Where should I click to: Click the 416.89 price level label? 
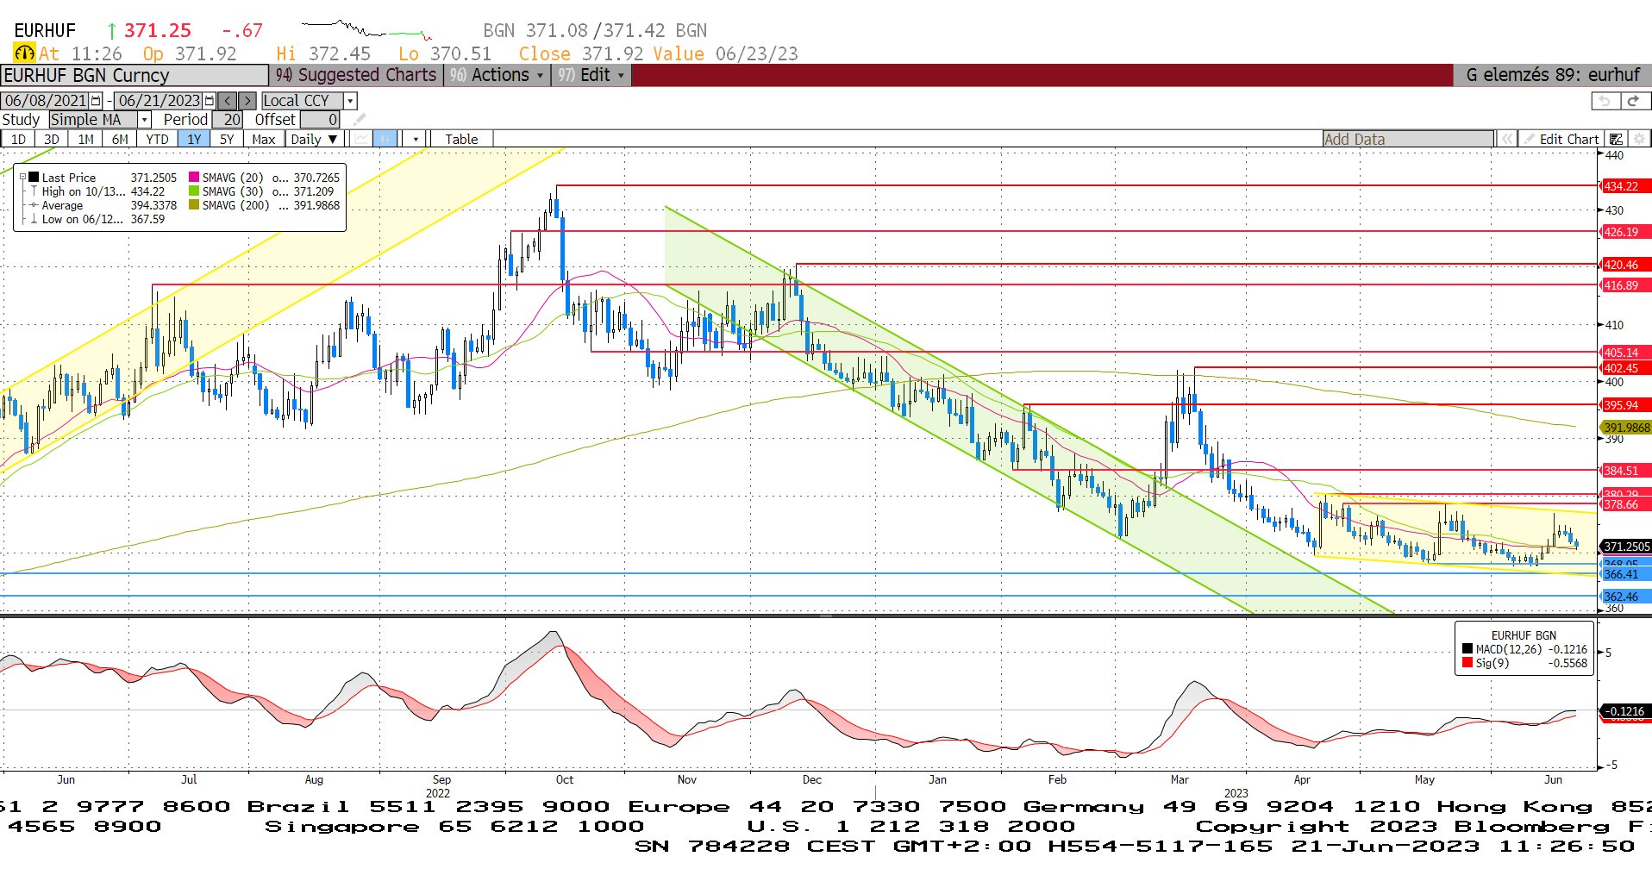pos(1625,285)
